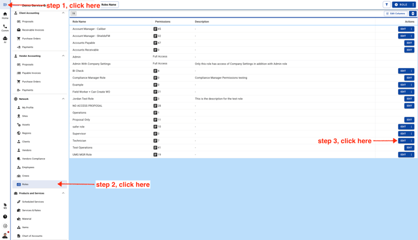The image size is (418, 240).
Task: Edit the Supervisor role
Action: click(403, 134)
